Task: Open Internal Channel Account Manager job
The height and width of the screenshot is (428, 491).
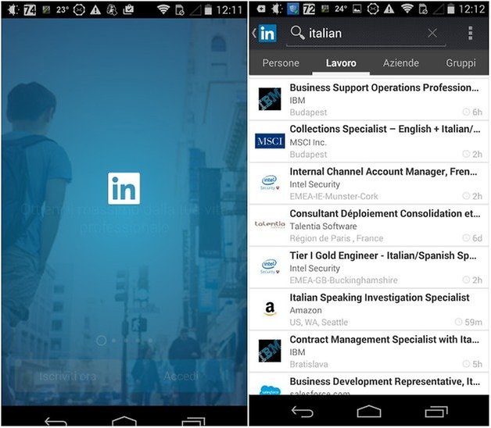Action: (369, 184)
